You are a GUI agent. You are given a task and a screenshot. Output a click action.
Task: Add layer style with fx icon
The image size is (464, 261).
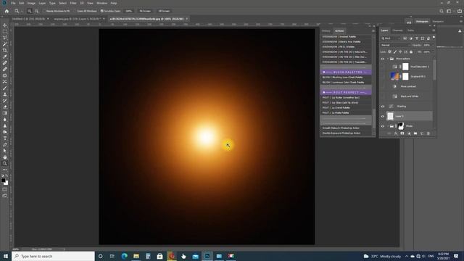click(x=396, y=133)
